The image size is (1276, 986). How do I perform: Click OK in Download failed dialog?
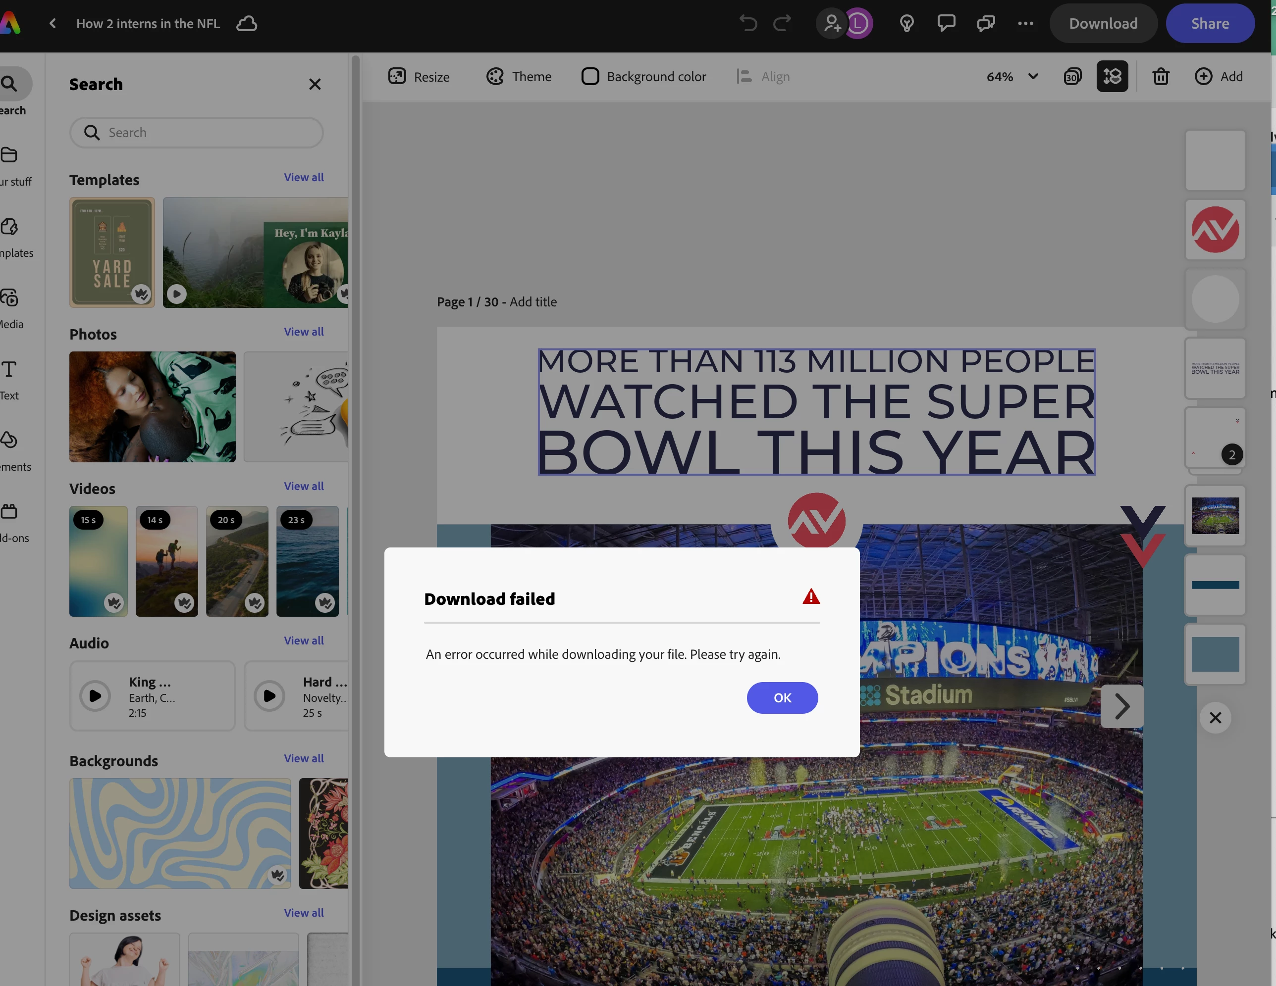(782, 697)
